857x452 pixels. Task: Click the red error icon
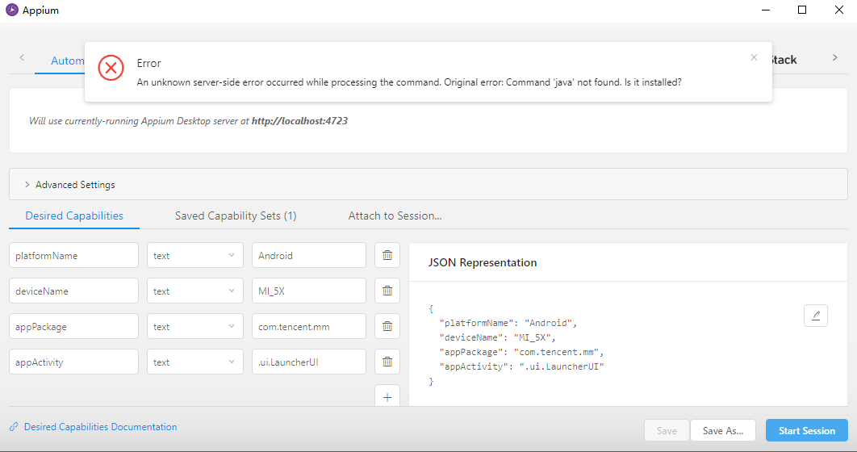point(111,68)
